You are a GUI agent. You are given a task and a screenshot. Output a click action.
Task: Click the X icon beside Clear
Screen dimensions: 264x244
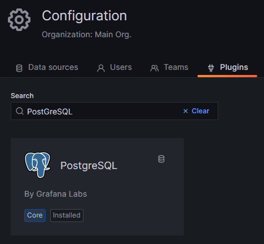click(x=186, y=111)
